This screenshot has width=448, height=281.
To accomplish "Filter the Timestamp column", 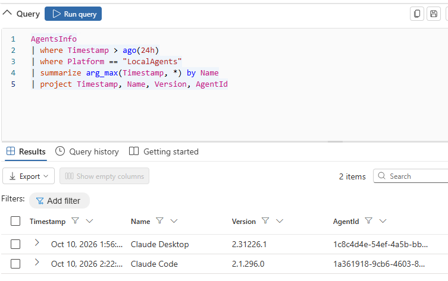I will tap(75, 220).
